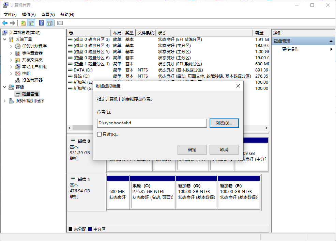
Task: Open 设备管理器 in the tree
Action: [x=32, y=80]
